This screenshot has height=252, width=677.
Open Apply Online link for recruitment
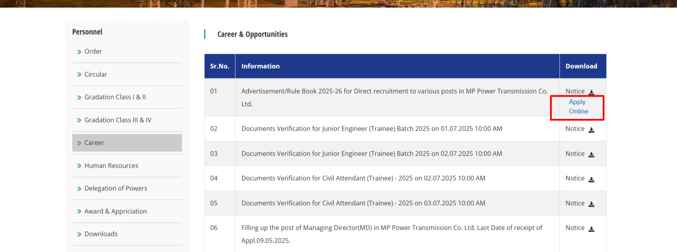(x=578, y=106)
